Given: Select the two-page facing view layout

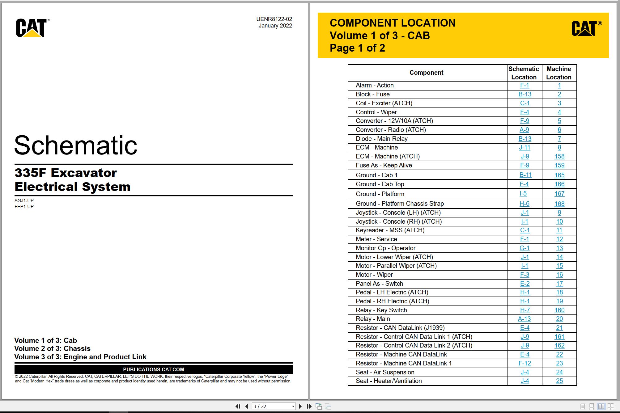Looking at the screenshot, I should (x=601, y=407).
